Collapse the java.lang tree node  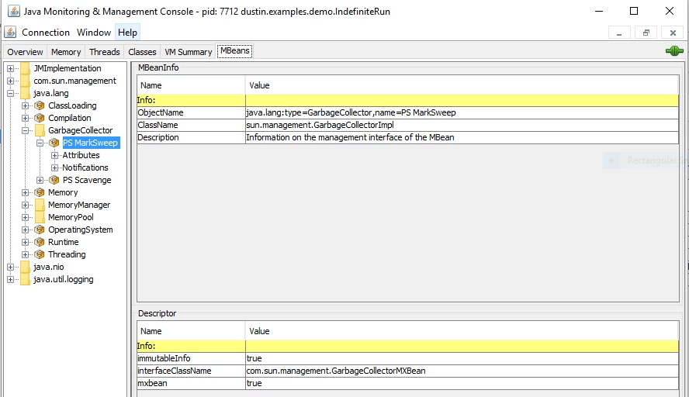point(11,93)
